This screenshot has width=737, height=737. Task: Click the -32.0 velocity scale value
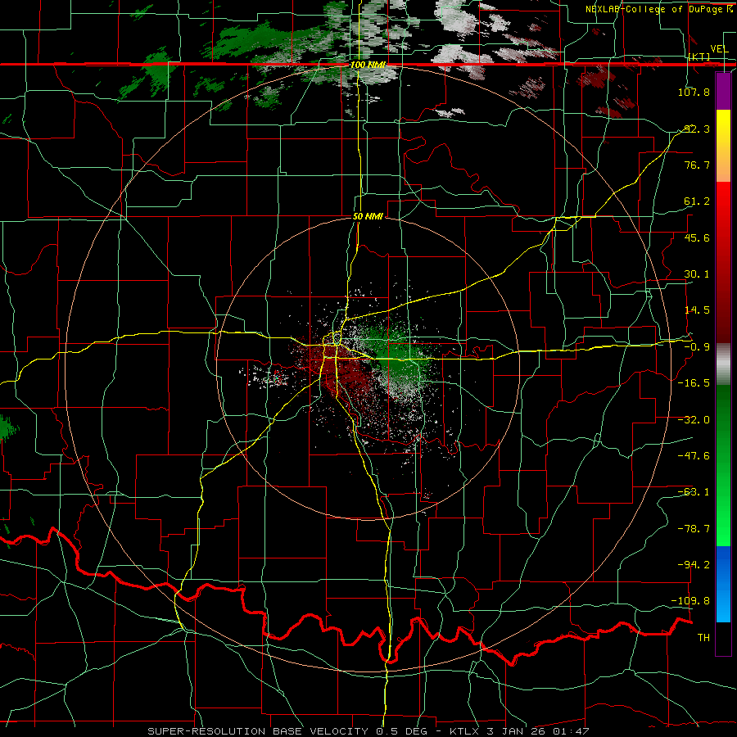point(694,420)
